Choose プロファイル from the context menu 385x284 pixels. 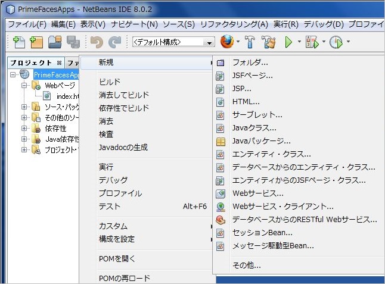(x=147, y=194)
